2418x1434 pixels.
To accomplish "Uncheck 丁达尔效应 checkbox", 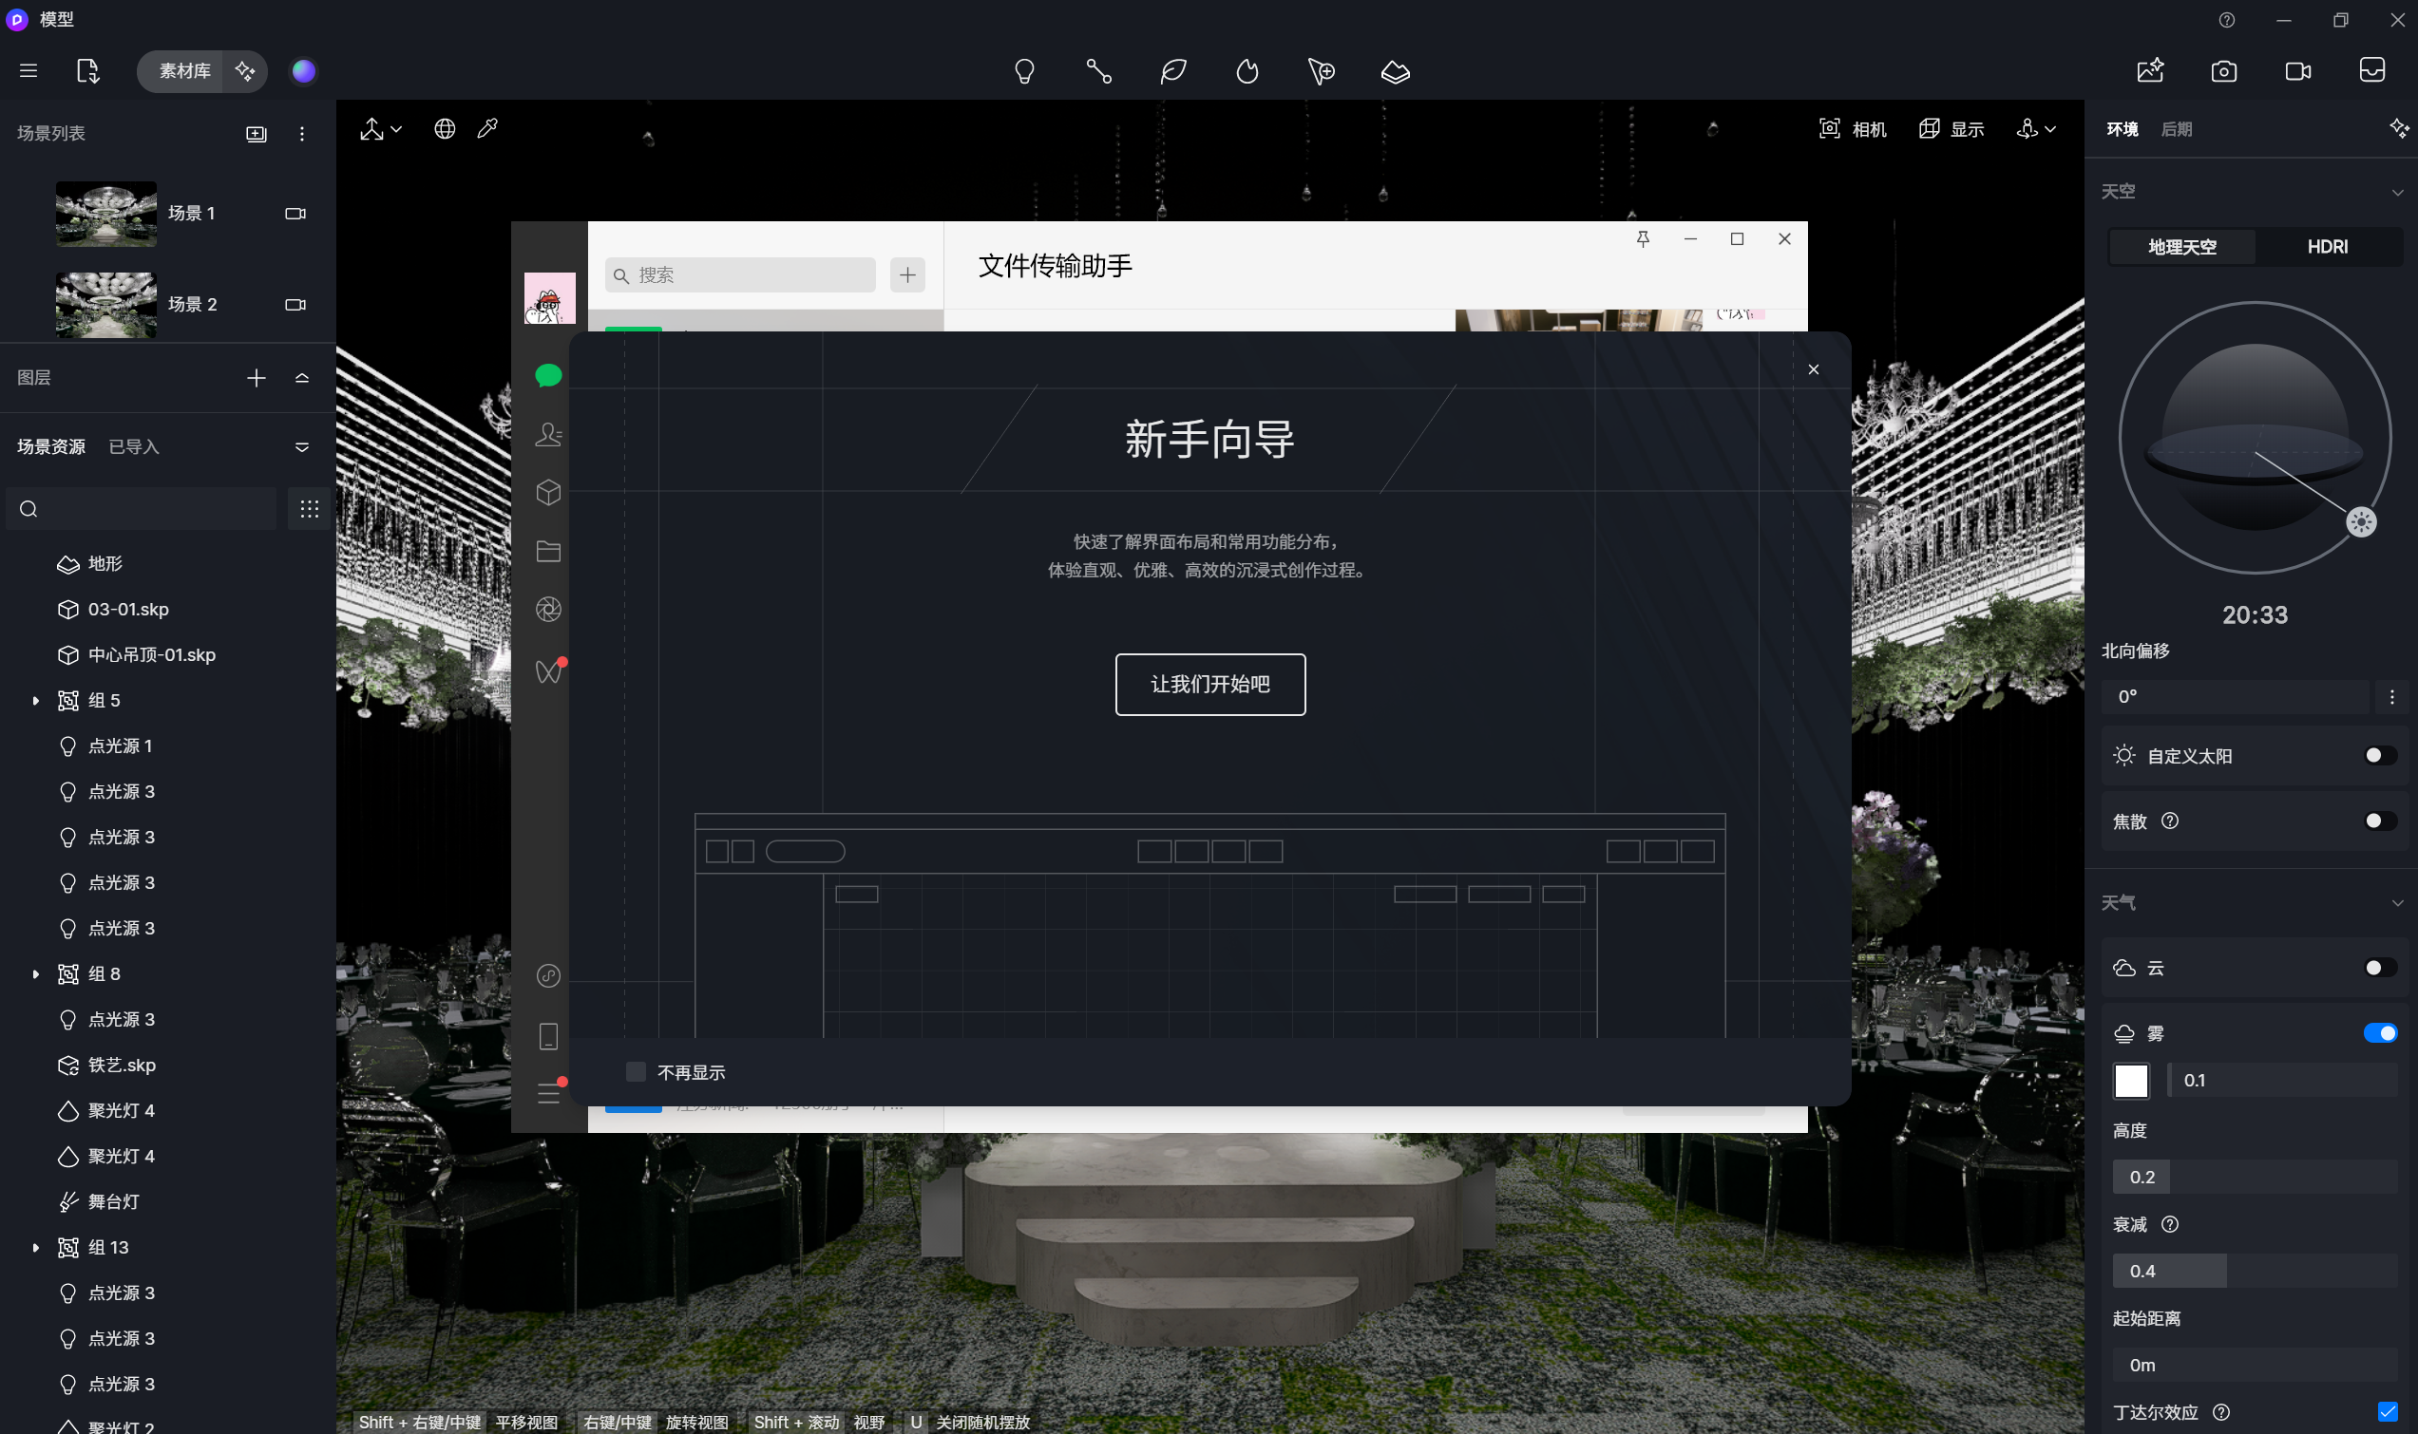I will [x=2387, y=1412].
